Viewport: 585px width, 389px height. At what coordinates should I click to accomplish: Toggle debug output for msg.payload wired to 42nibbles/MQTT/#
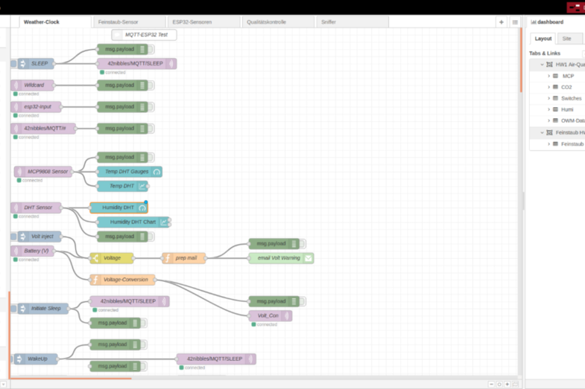[151, 129]
